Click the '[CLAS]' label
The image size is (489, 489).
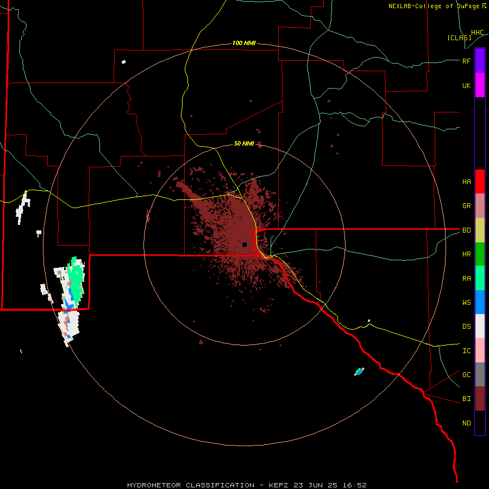(x=459, y=37)
